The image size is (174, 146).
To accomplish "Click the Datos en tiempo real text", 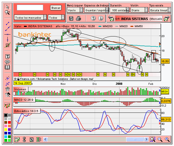I will 81,79.
